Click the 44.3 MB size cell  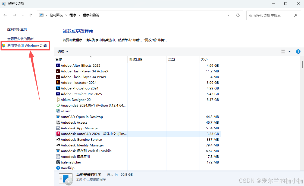212,117
